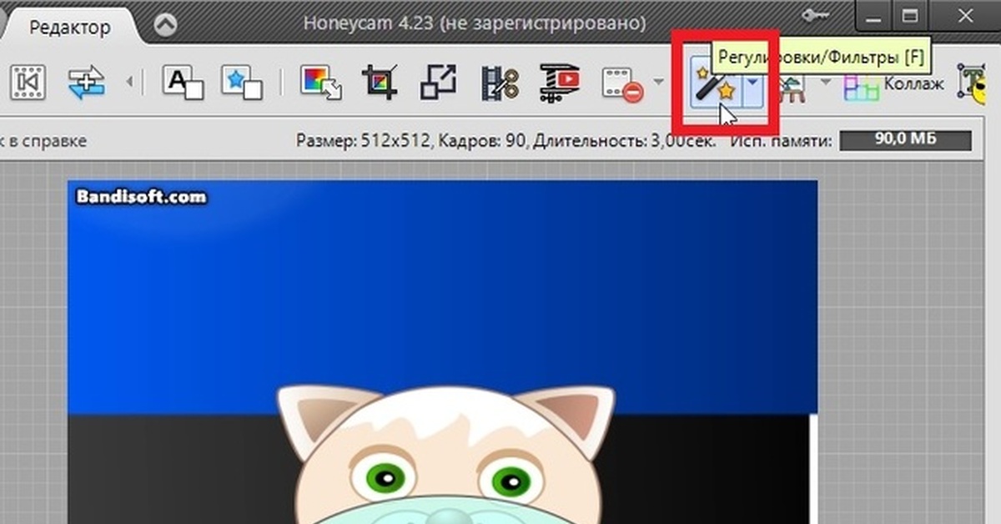Select the Crop tool icon
1001x524 pixels.
click(x=380, y=83)
